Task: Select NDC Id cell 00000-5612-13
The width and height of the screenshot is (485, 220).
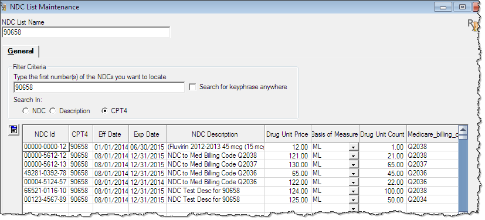Action: 46,164
